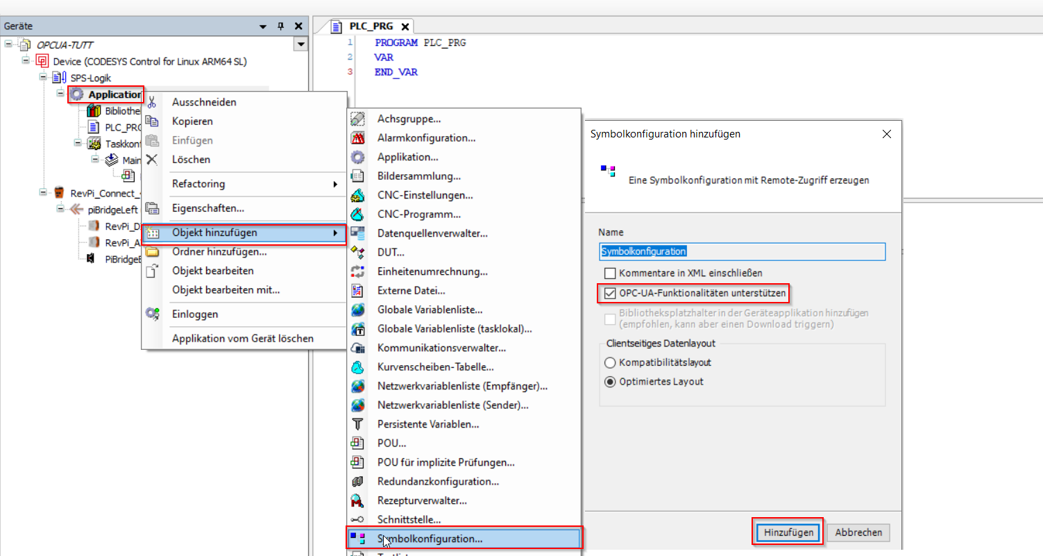Open the Geräte panel dropdown arrow
This screenshot has width=1043, height=556.
(x=263, y=26)
